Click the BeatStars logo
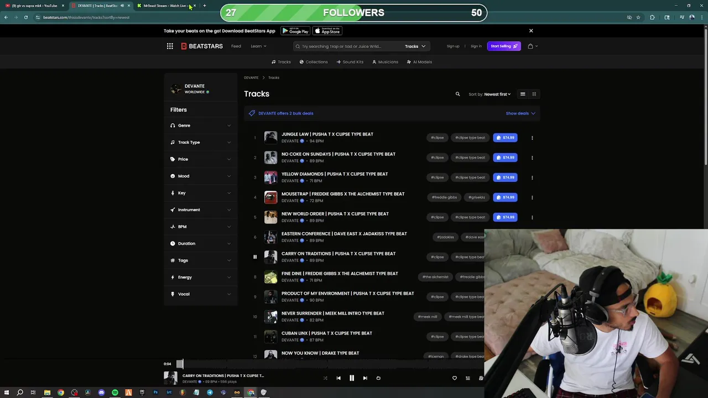This screenshot has height=398, width=708. [202, 46]
